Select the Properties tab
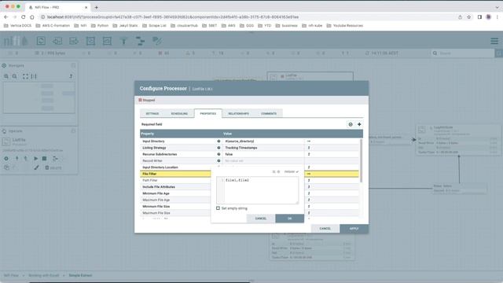The width and height of the screenshot is (503, 283). tap(207, 113)
